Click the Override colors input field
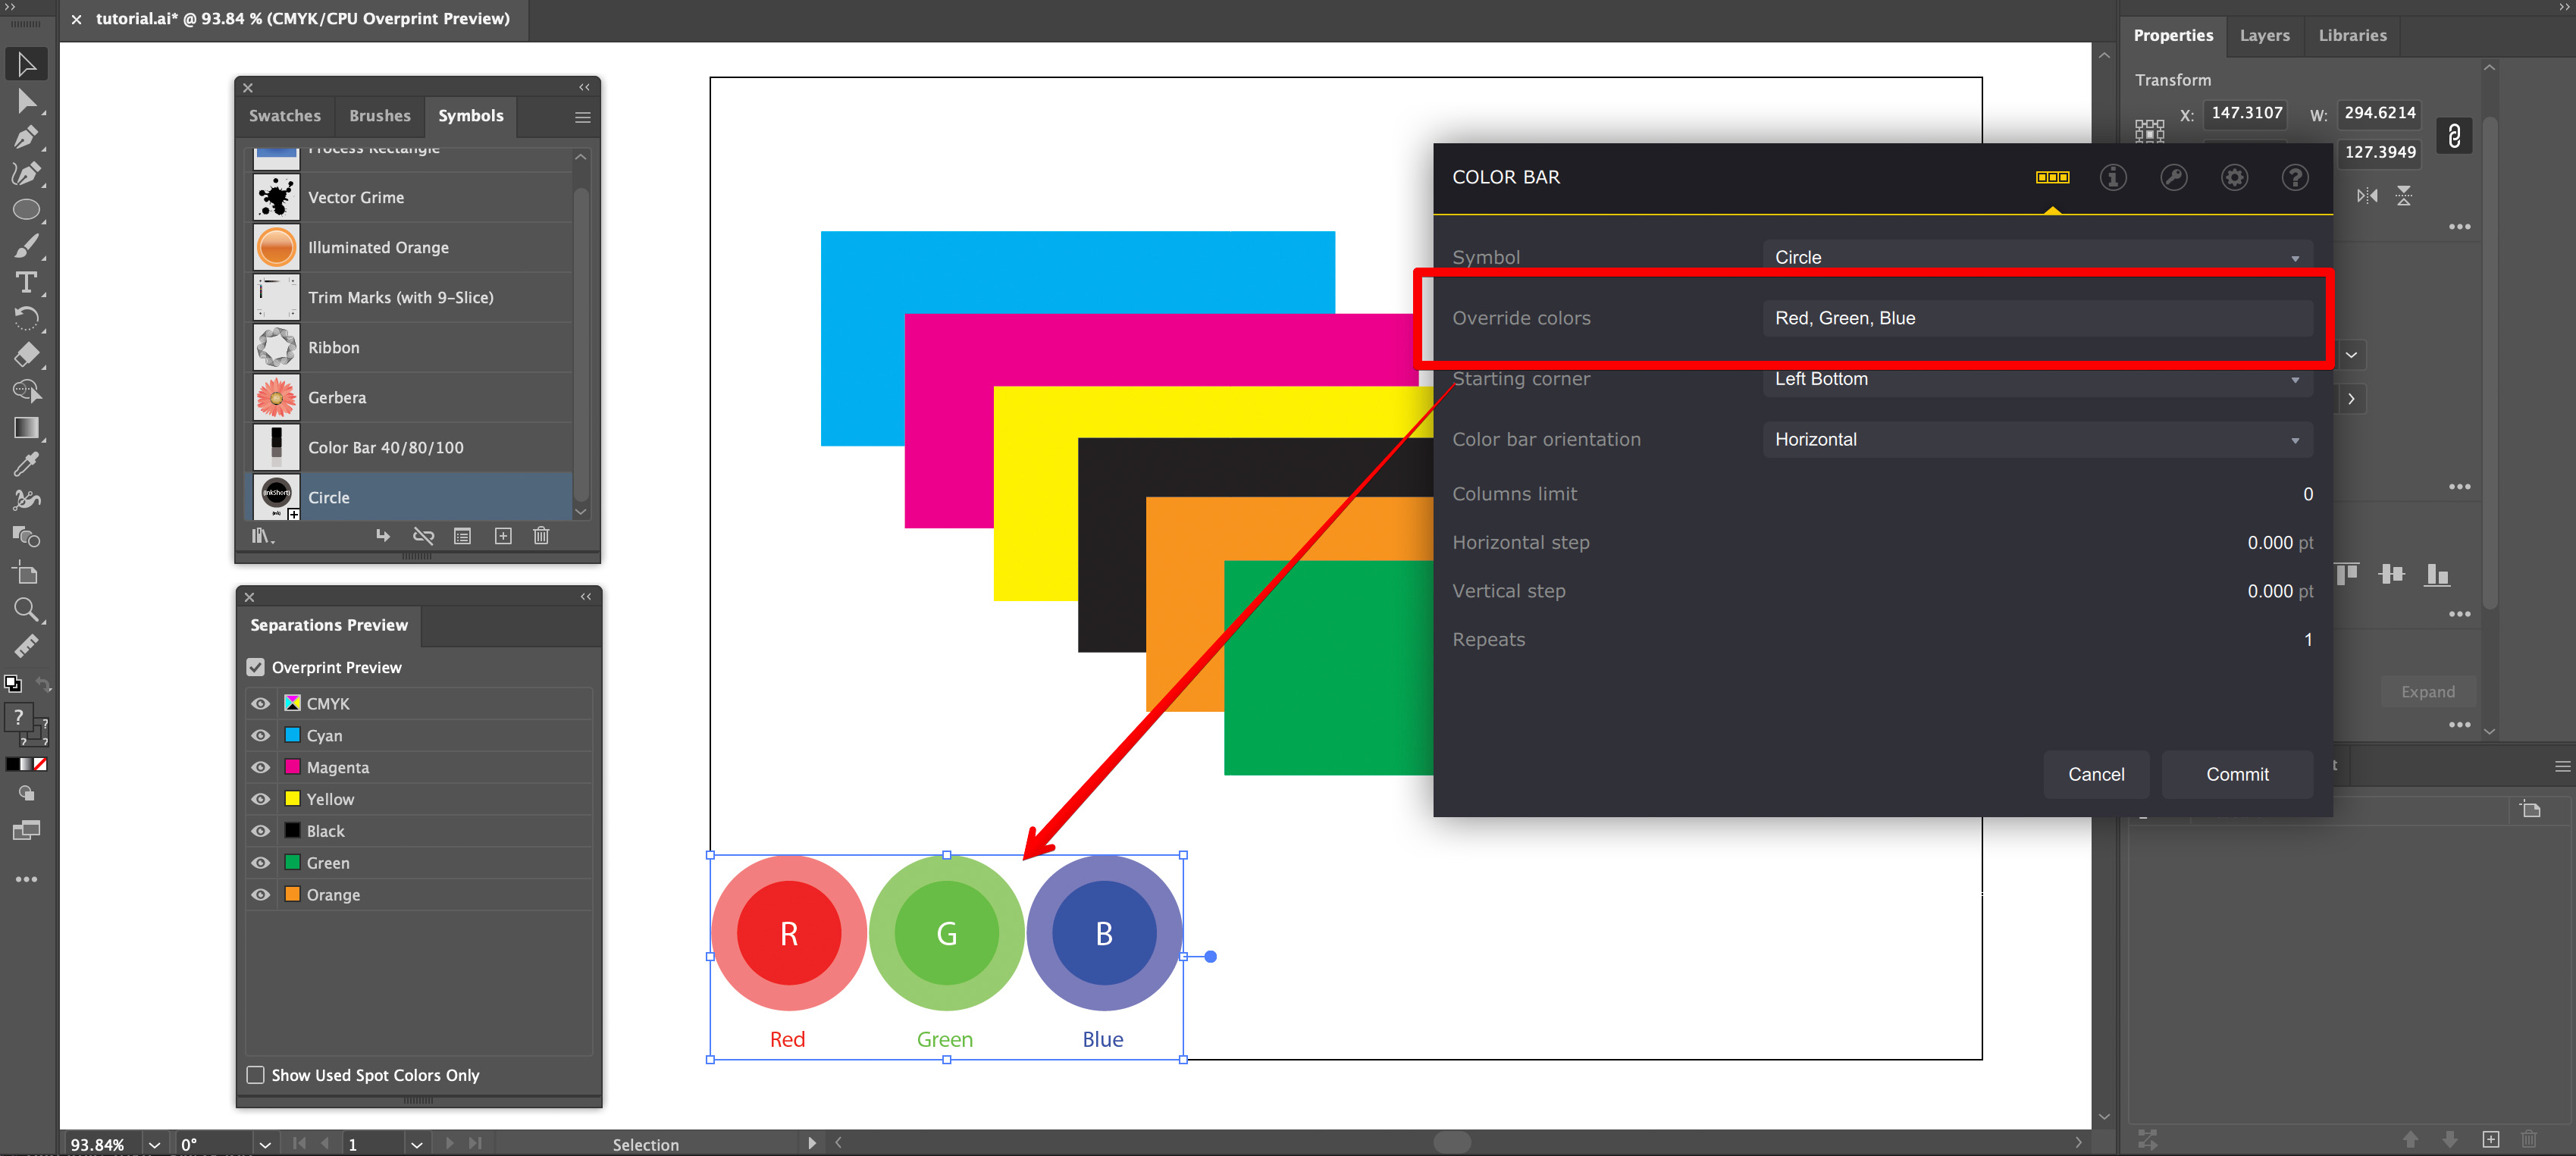 [x=2036, y=318]
